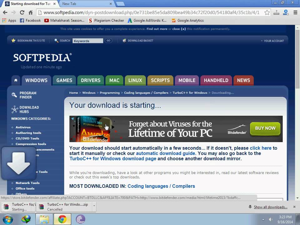The height and width of the screenshot is (225, 300).
Task: Click the Softpedia logo
Action: (42, 57)
